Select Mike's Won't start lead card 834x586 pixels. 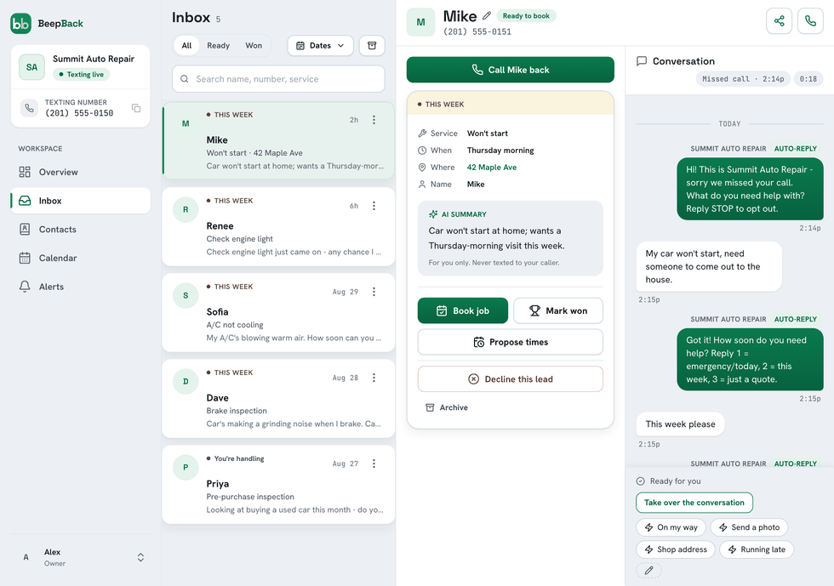click(278, 140)
